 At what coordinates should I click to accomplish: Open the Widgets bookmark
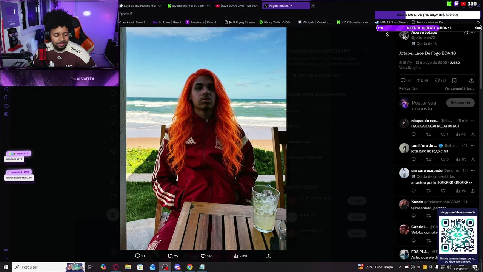(x=315, y=22)
